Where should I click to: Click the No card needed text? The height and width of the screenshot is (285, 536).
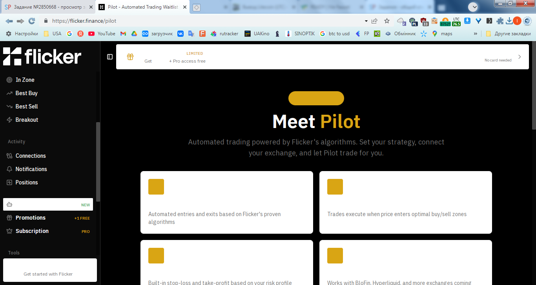498,60
